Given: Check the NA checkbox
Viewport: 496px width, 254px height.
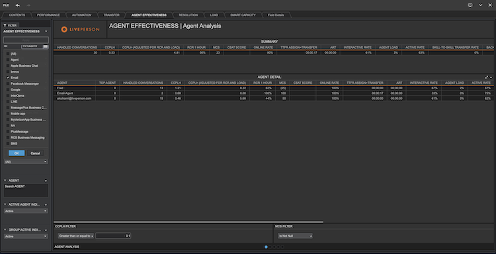Looking at the screenshot, I should click(x=8, y=126).
